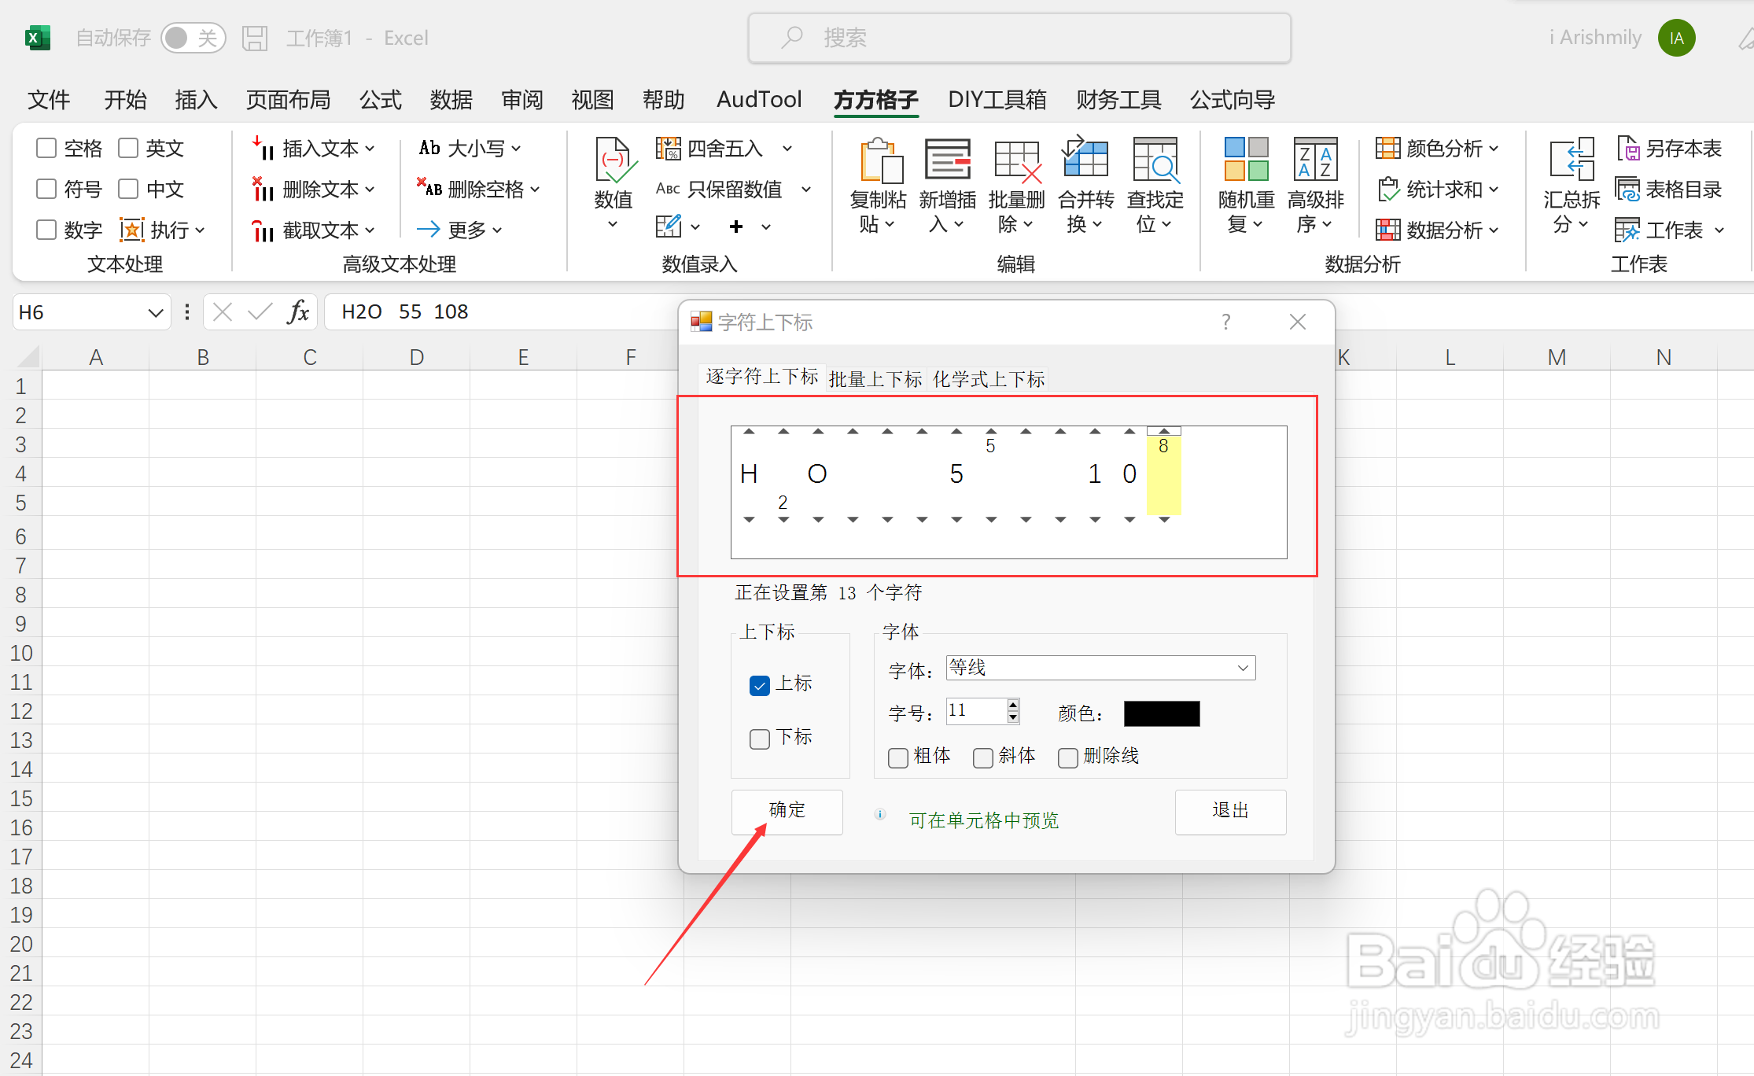Click the 搜索 search box in title bar

click(x=1019, y=38)
